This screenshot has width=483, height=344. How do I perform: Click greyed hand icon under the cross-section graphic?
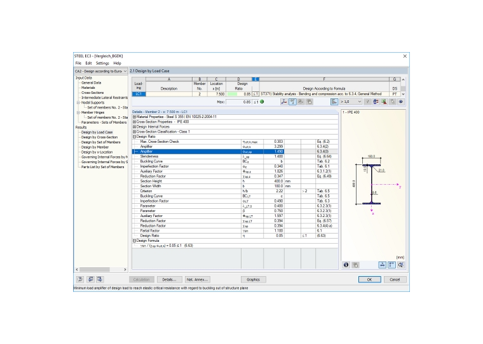coord(355,265)
